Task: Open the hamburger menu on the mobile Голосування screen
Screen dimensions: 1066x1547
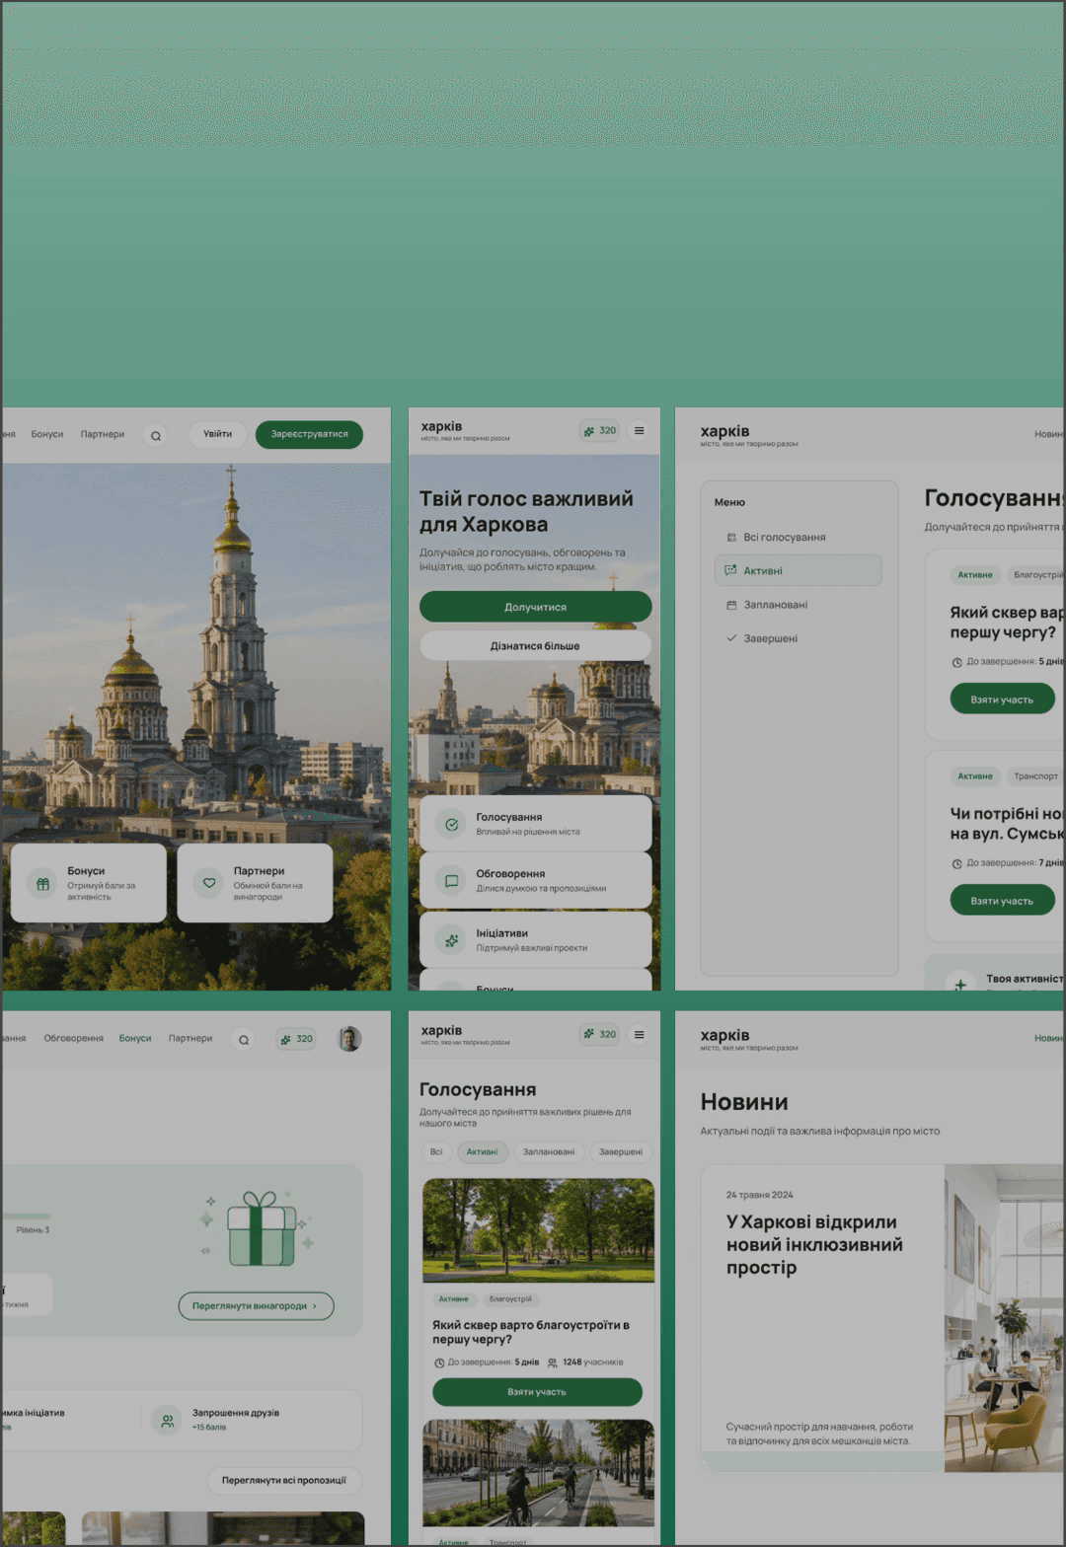Action: coord(640,1034)
